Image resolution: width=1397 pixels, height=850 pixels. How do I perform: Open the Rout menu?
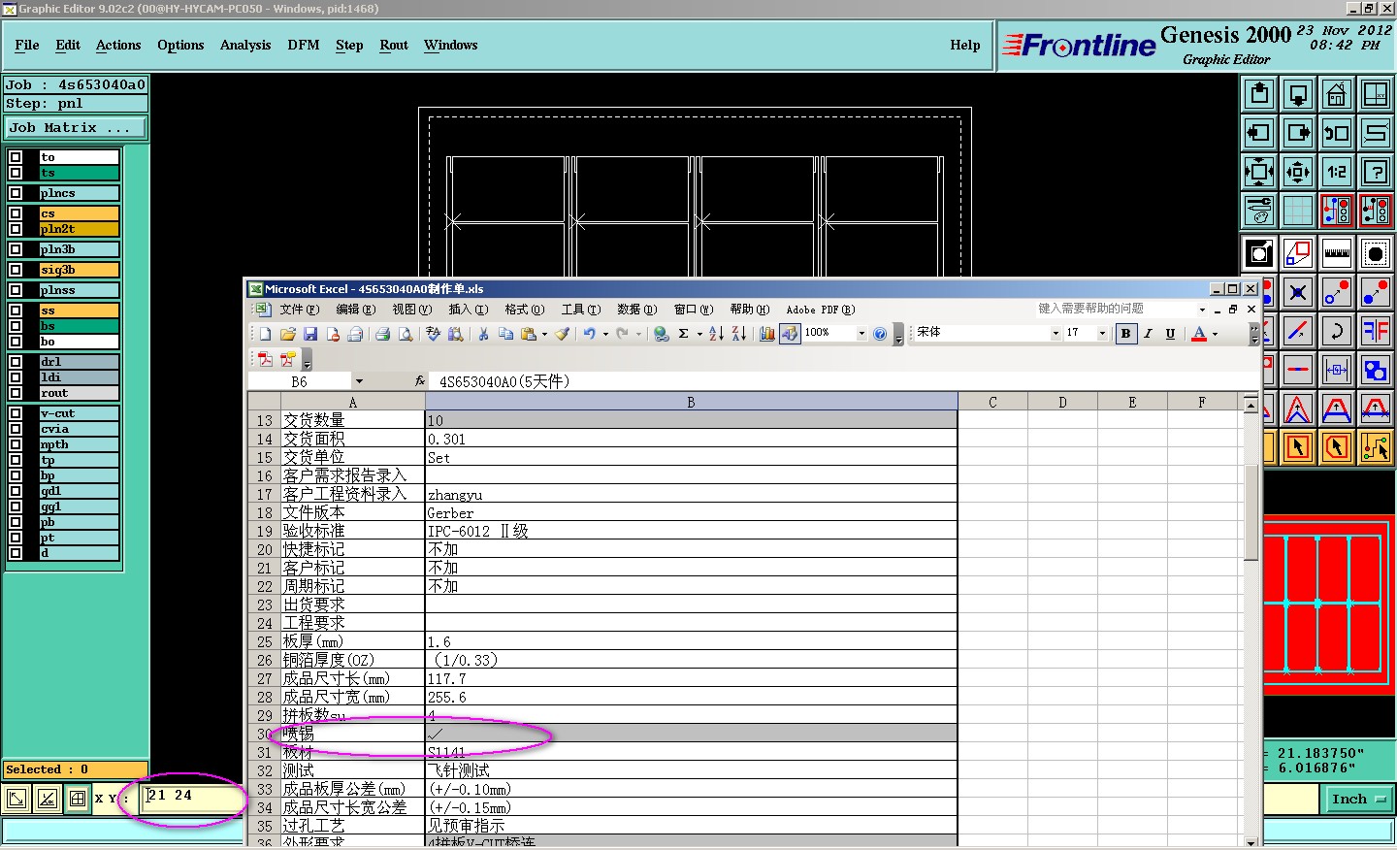(x=394, y=45)
